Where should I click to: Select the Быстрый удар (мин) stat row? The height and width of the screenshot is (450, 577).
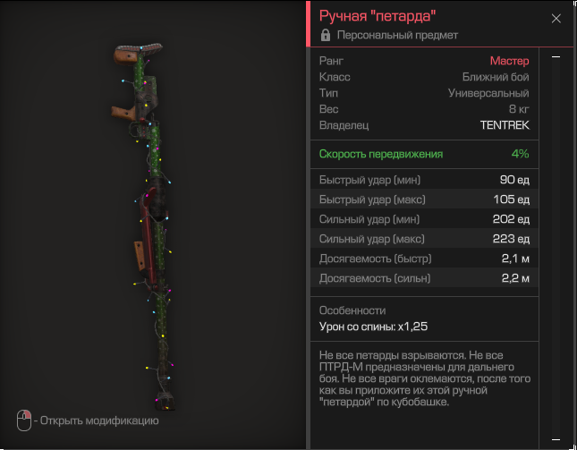coord(424,180)
